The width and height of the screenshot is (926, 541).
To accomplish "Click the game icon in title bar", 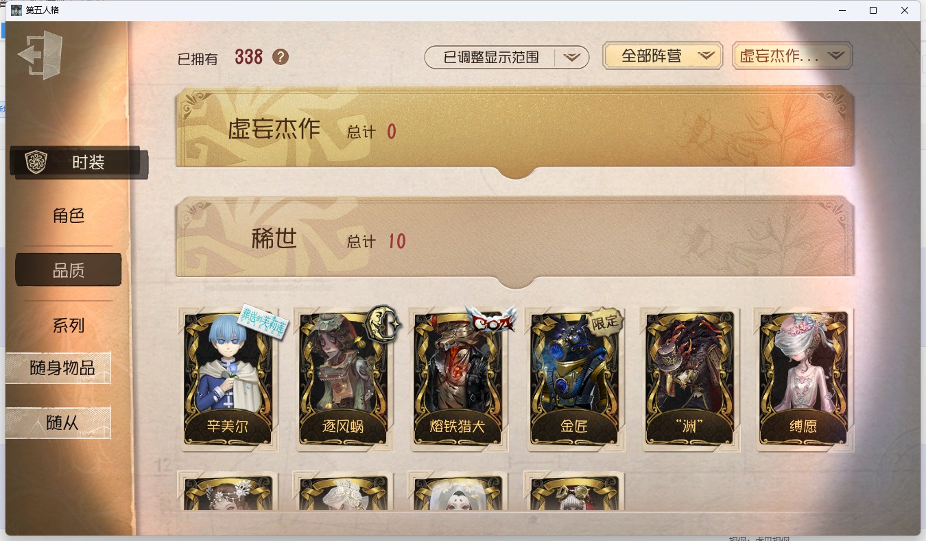I will tap(16, 10).
